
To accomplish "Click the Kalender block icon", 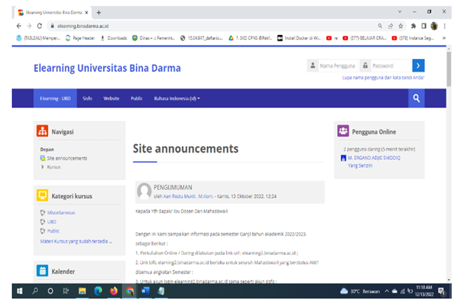I will click(x=42, y=271).
